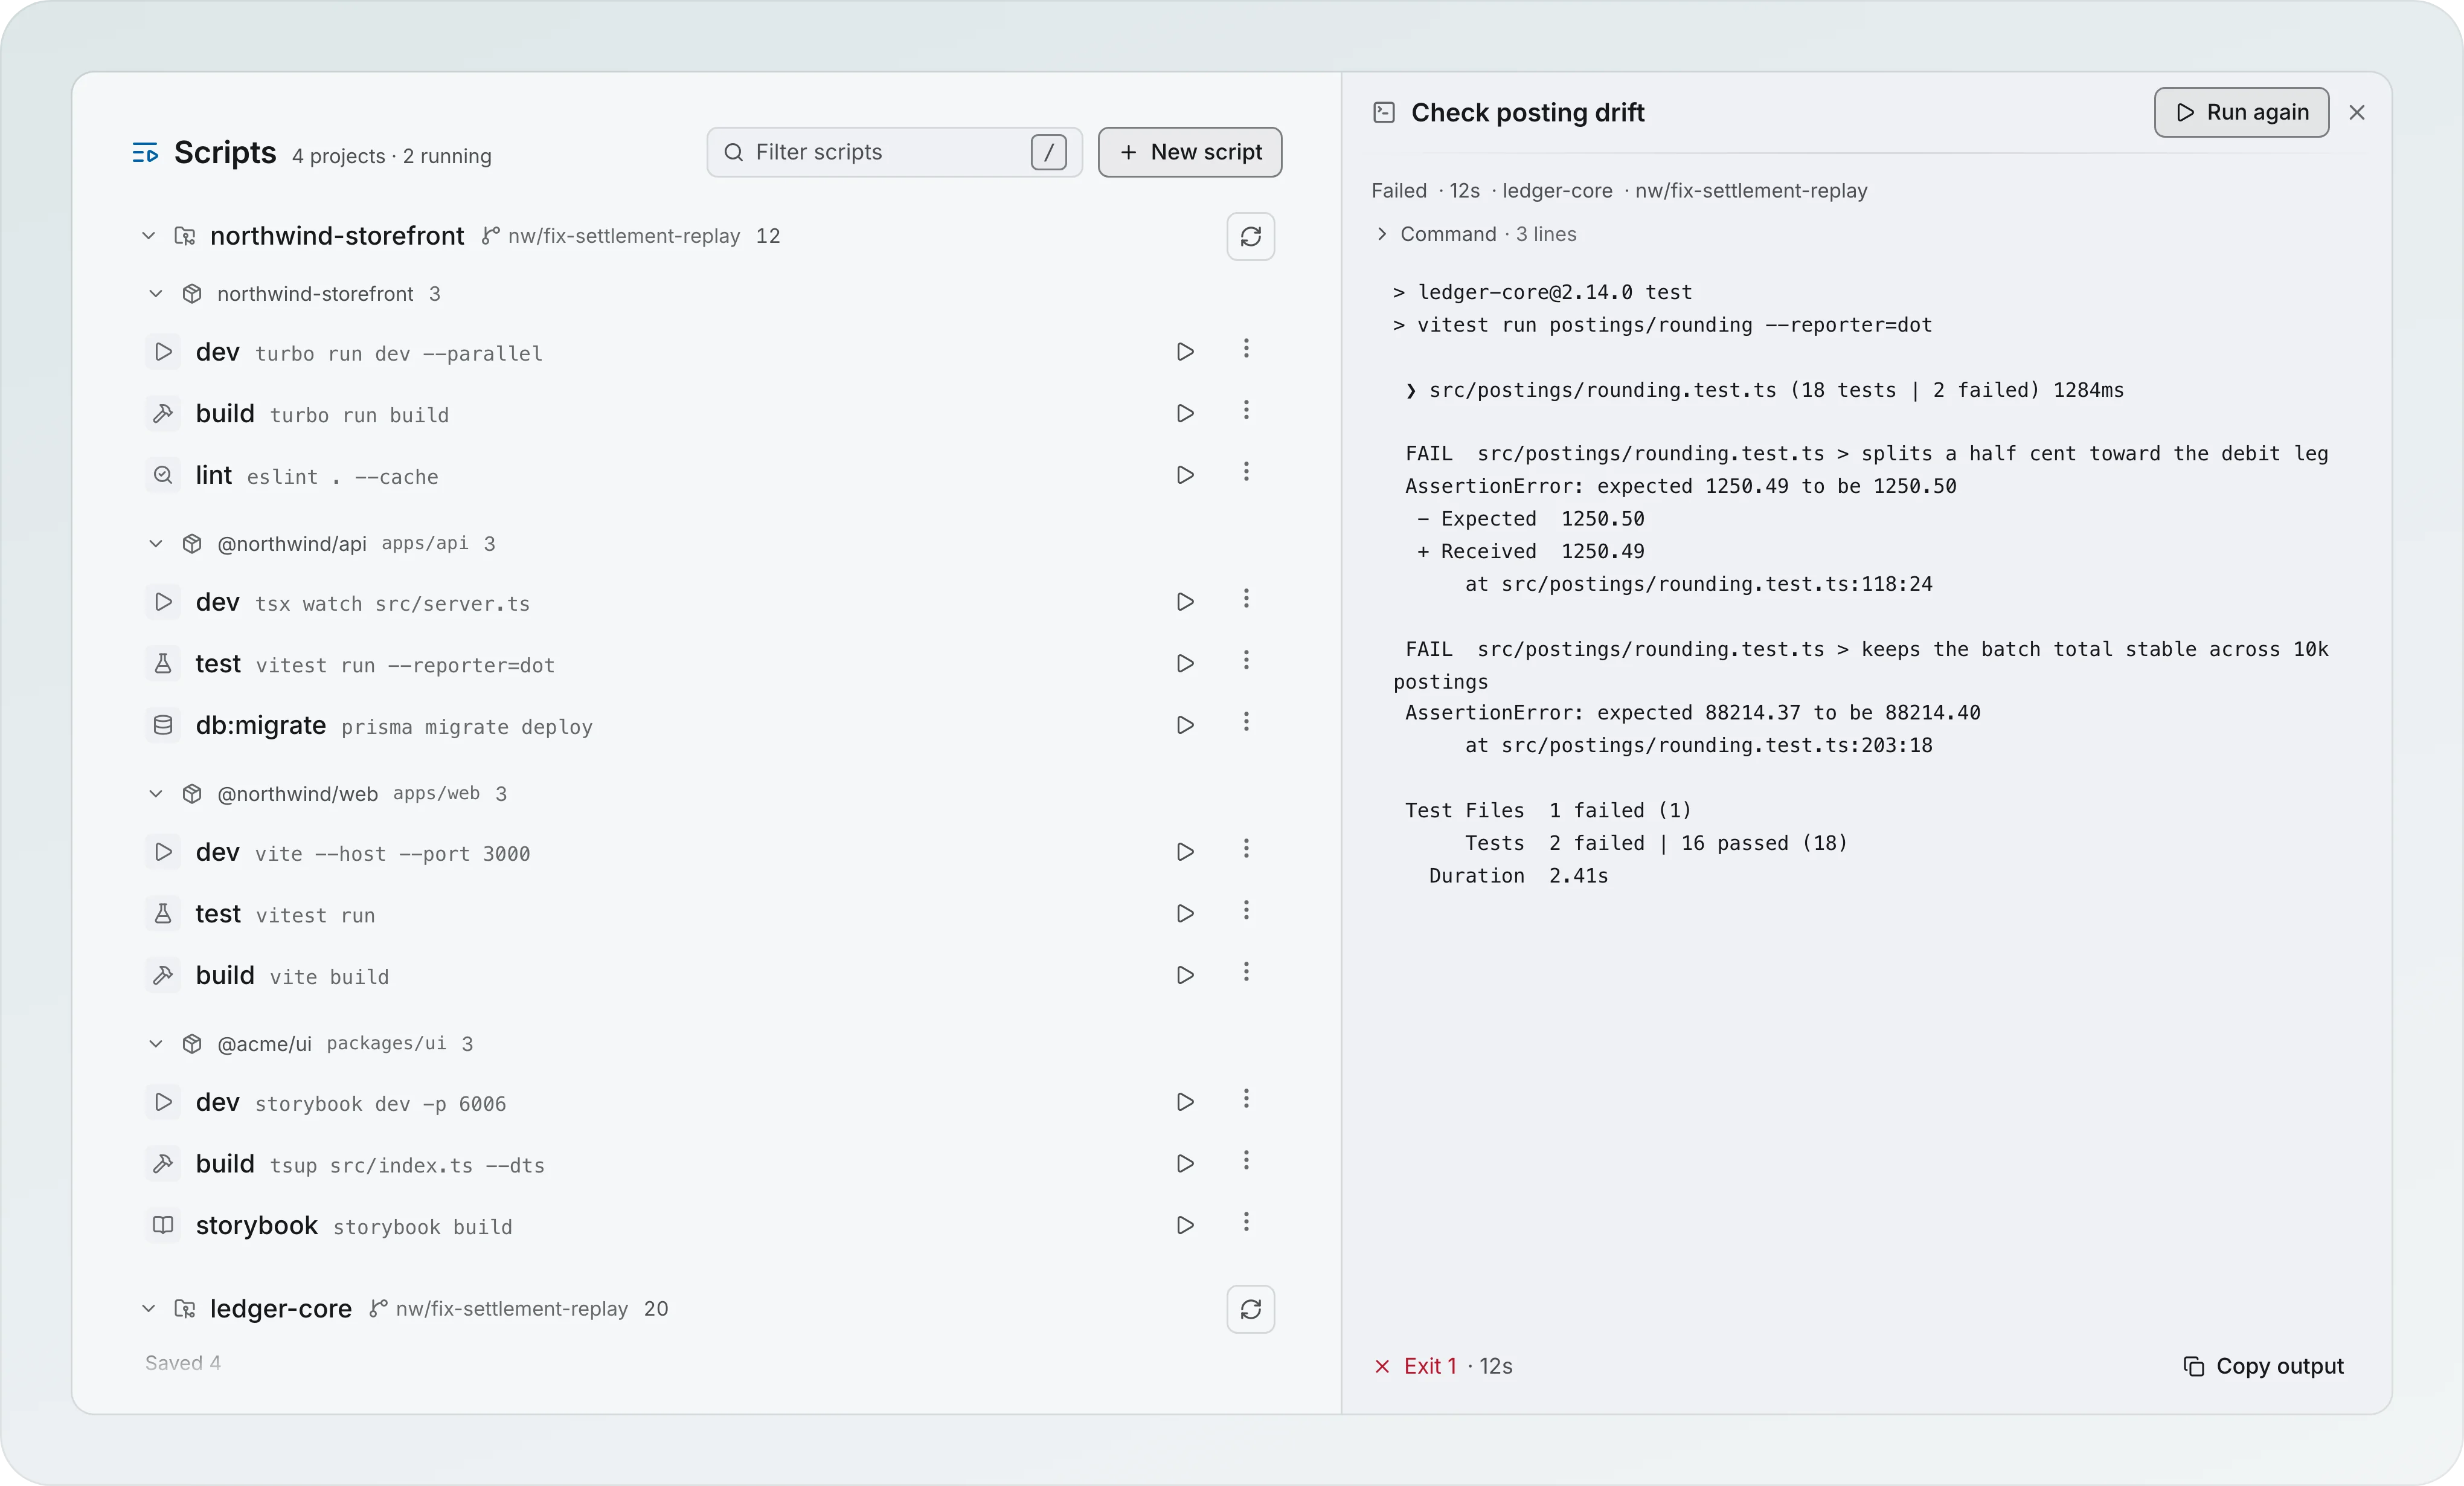Open more options for turbo run build
This screenshot has width=2464, height=1486.
pyautogui.click(x=1246, y=410)
